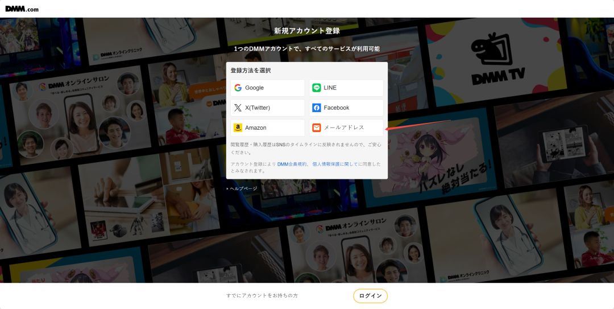
Task: Click the Amazon logo icon
Action: pyautogui.click(x=238, y=128)
